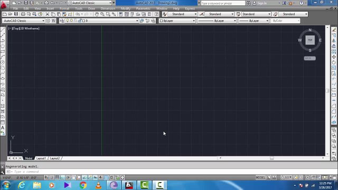Click the Plot printer icon in Standard toolbar
This screenshot has height=190, width=338.
point(23,14)
